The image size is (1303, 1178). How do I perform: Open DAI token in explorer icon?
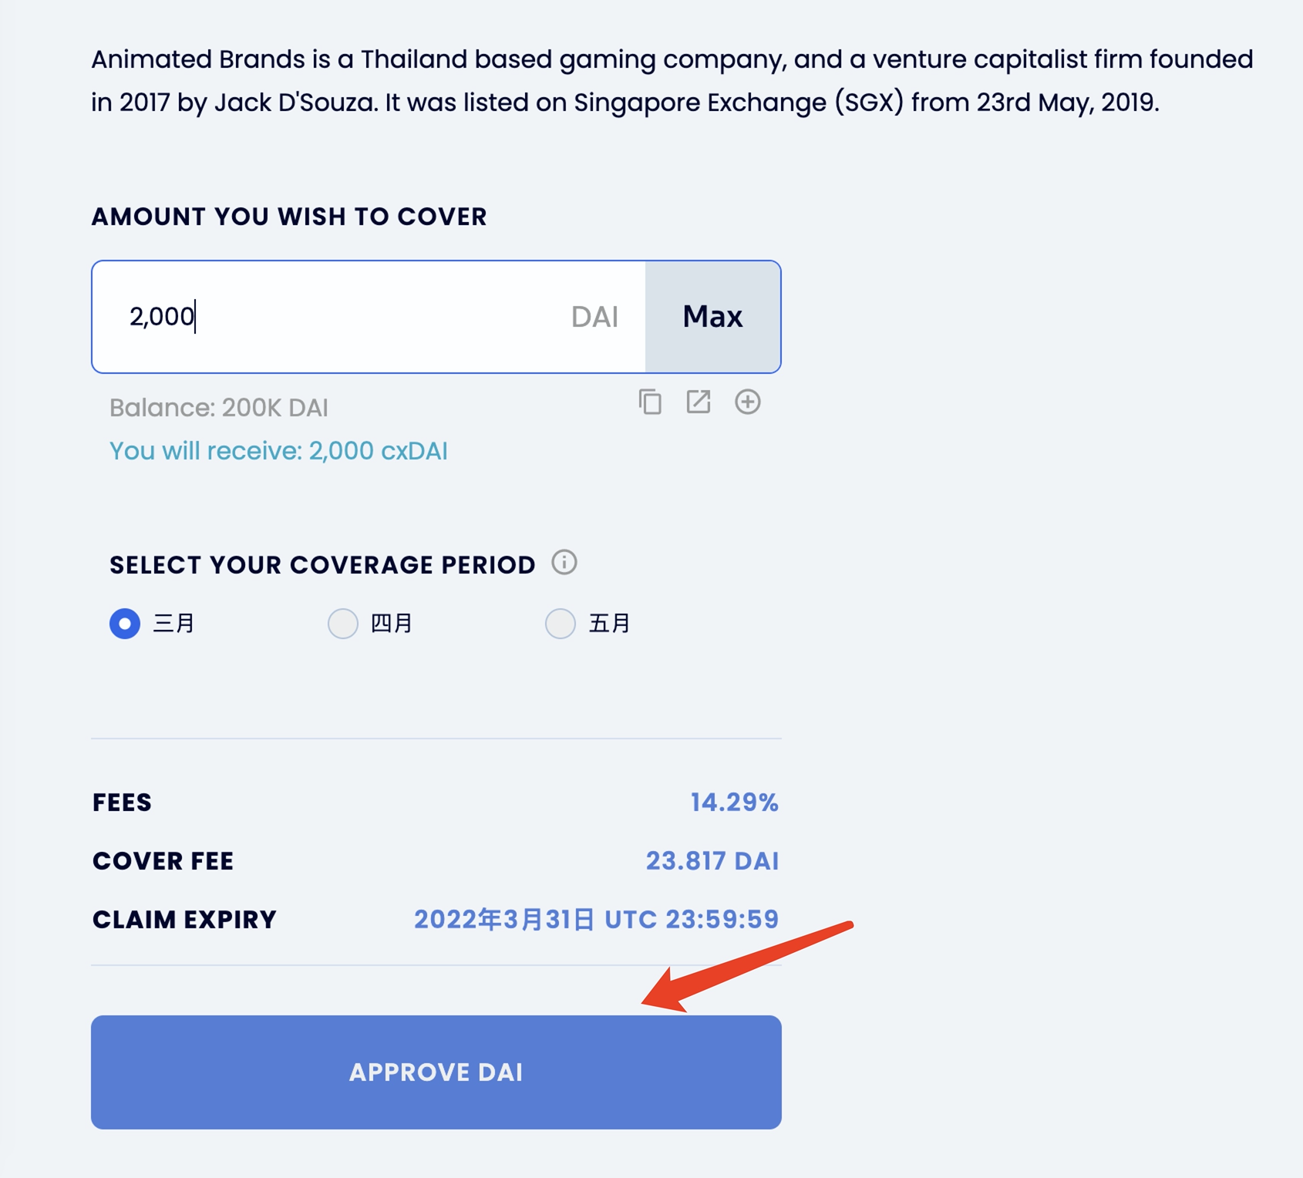[x=699, y=402]
